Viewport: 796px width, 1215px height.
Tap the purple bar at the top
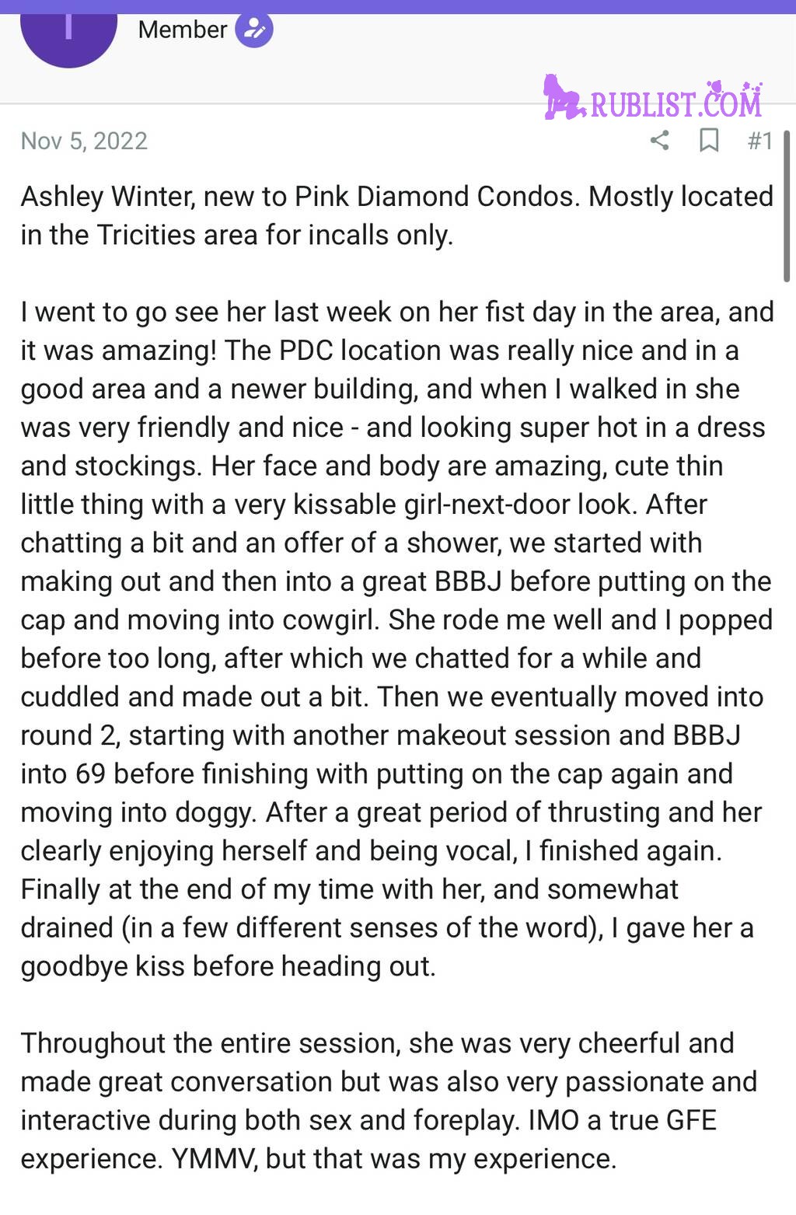pyautogui.click(x=398, y=6)
